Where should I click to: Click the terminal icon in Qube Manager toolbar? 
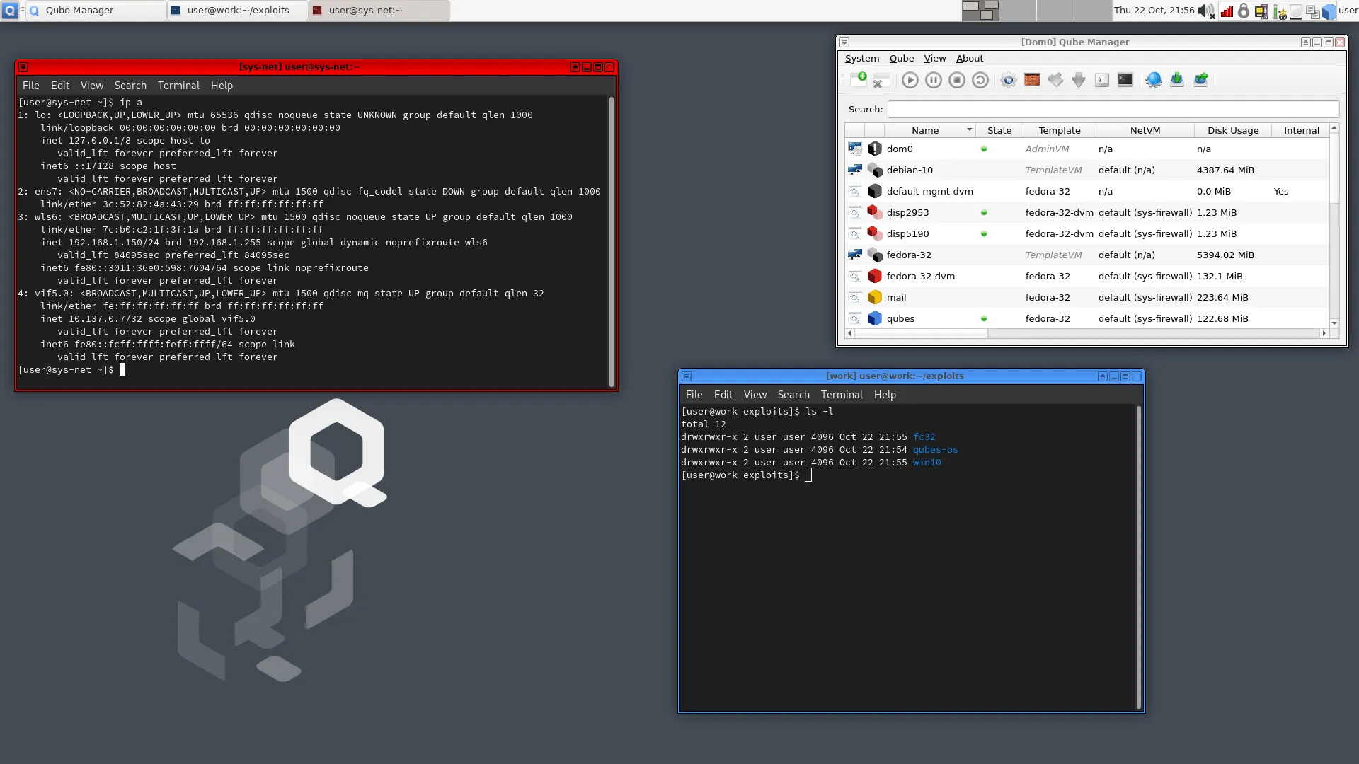1125,80
